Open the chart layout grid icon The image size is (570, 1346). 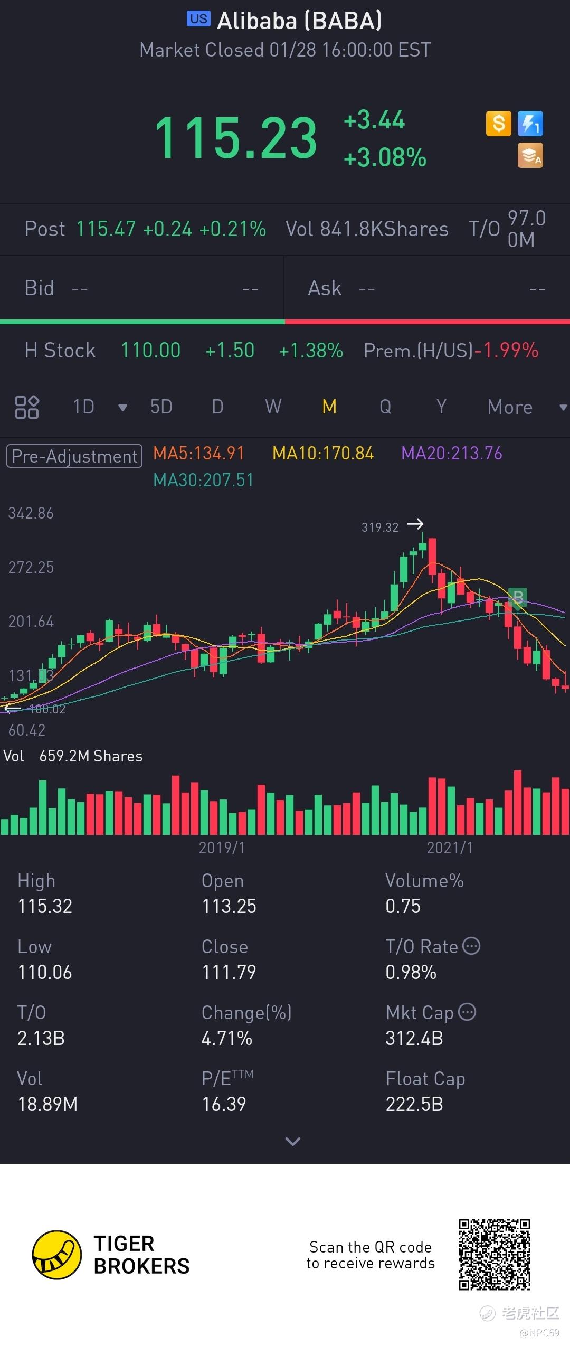27,407
